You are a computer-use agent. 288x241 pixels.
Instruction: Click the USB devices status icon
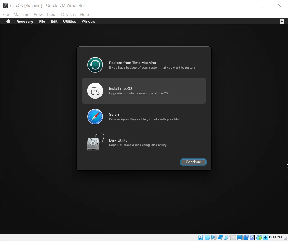pyautogui.click(x=227, y=237)
